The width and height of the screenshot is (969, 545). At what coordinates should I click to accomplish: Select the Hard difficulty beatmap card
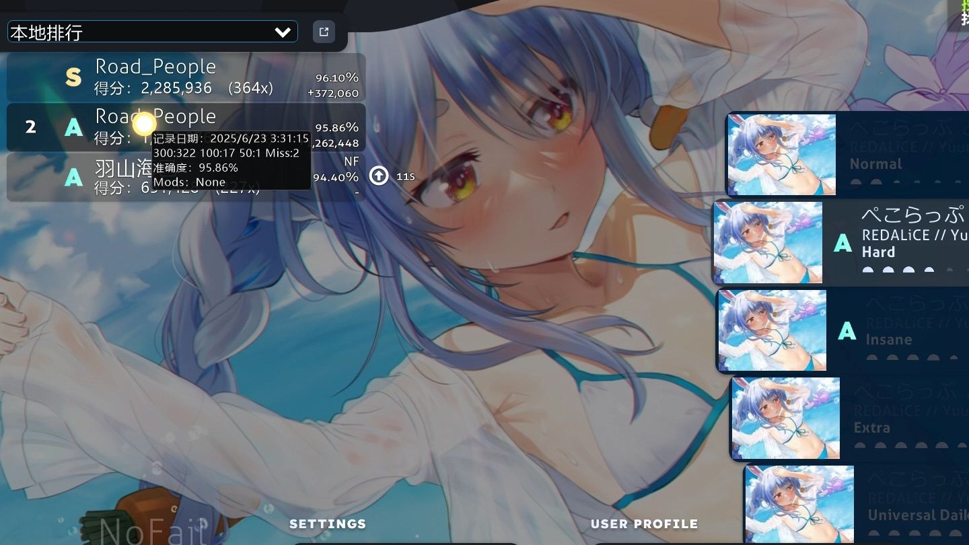tap(840, 243)
